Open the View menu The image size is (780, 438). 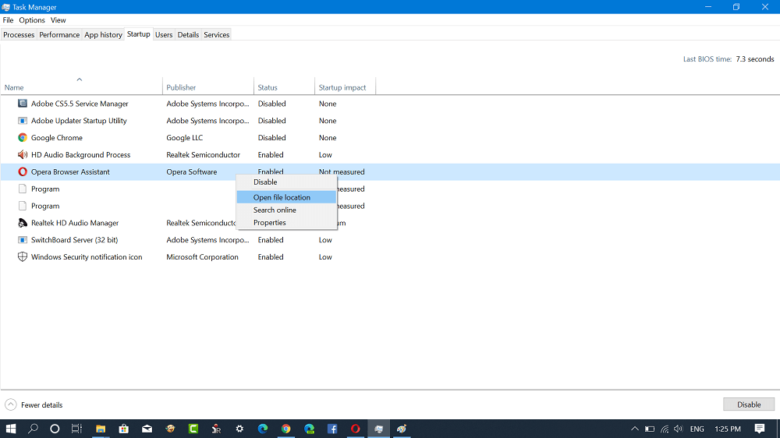pos(58,20)
